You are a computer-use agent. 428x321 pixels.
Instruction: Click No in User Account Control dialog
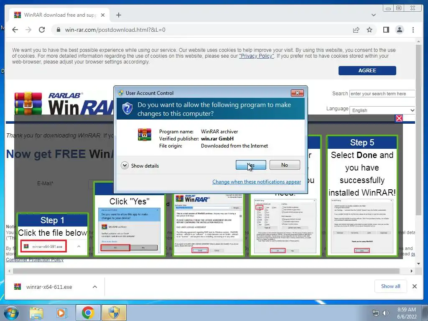pos(285,165)
